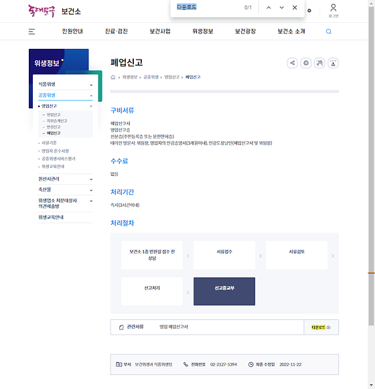This screenshot has height=389, width=375.
Task: Click 구비서류 section heading
Action: (122, 110)
